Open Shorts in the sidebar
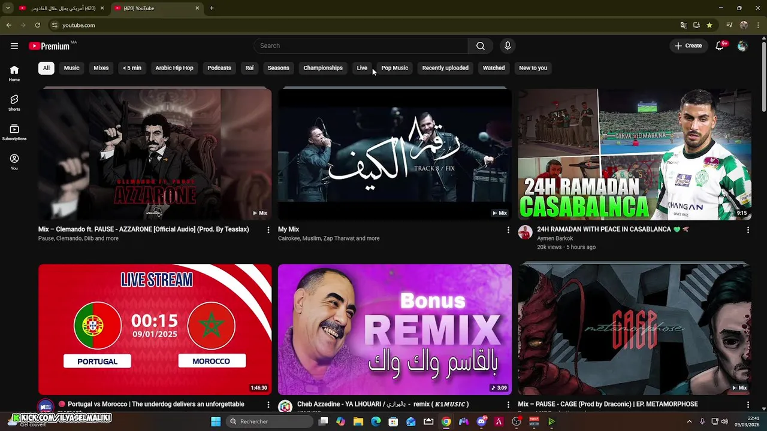Screen dimensions: 767x431 [14, 102]
